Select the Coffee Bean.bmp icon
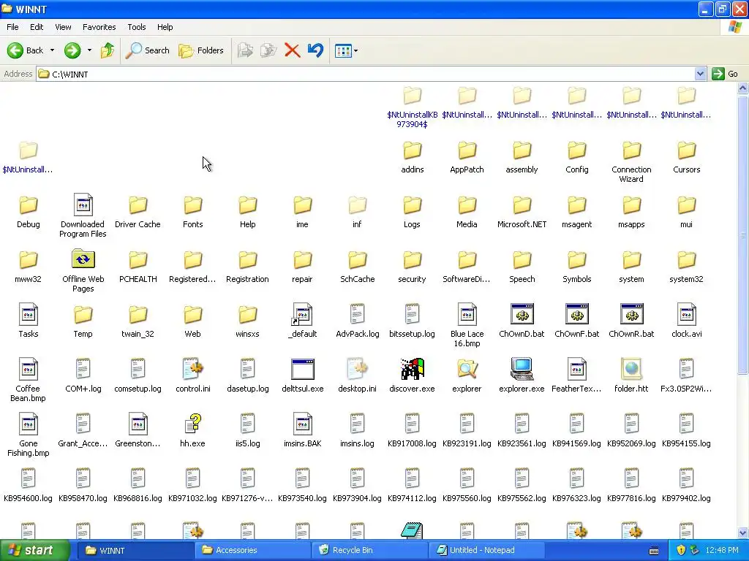Image resolution: width=749 pixels, height=561 pixels. 29,369
